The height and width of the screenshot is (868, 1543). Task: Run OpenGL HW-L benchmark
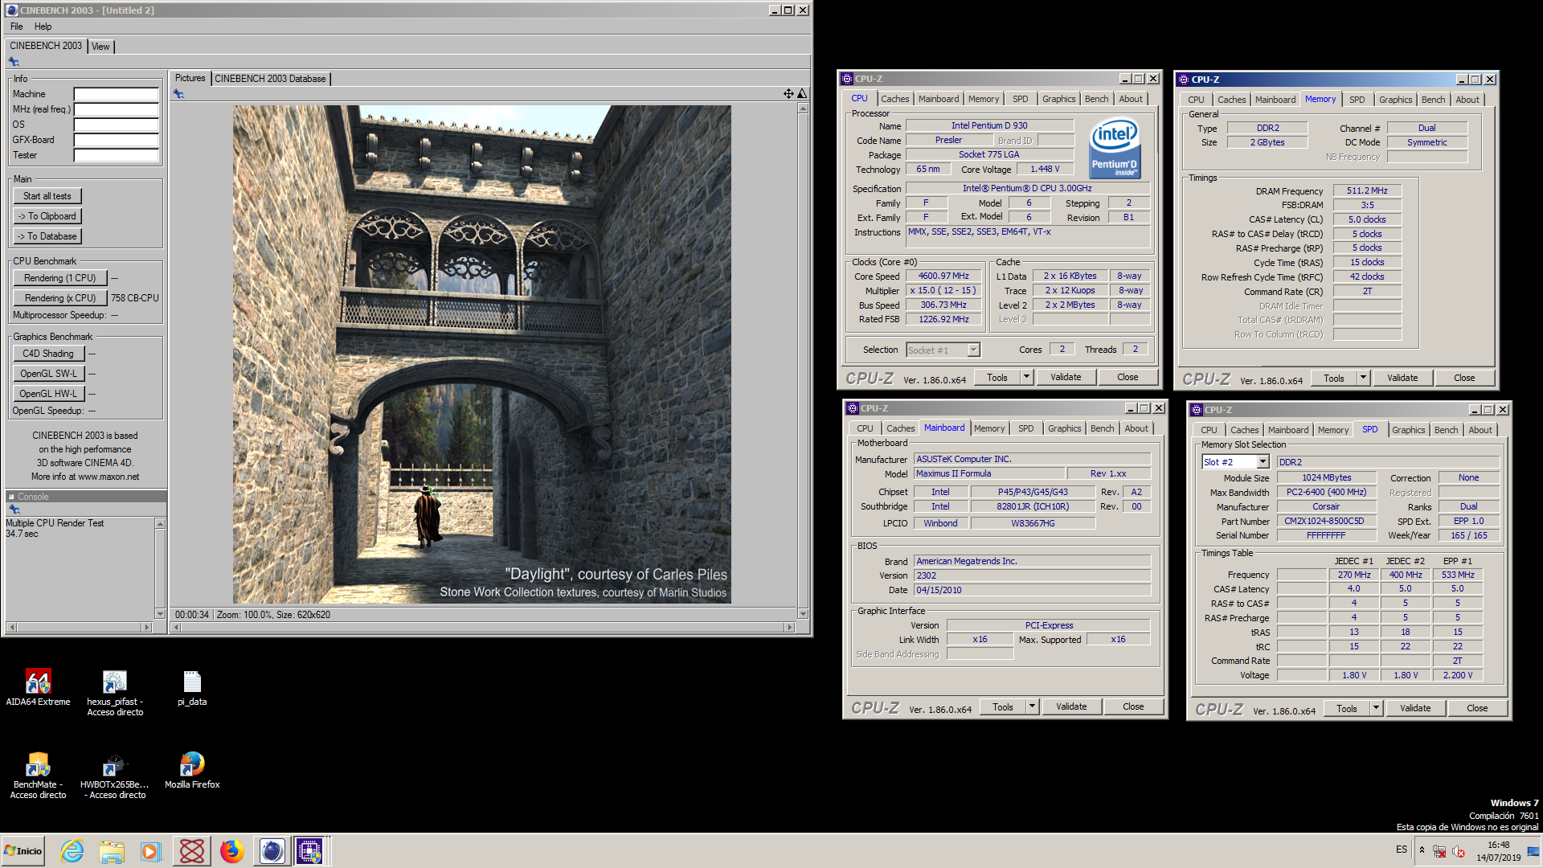(48, 394)
